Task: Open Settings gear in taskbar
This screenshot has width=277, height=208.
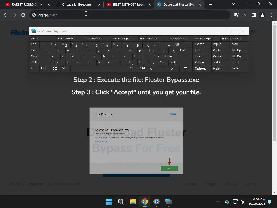Action: 157,201
